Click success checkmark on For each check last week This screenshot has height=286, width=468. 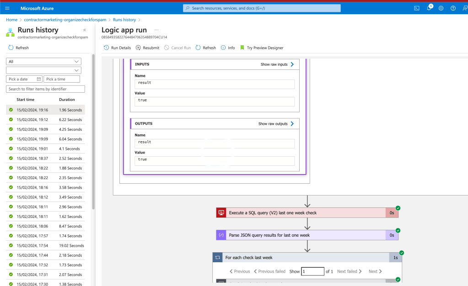pyautogui.click(x=402, y=253)
